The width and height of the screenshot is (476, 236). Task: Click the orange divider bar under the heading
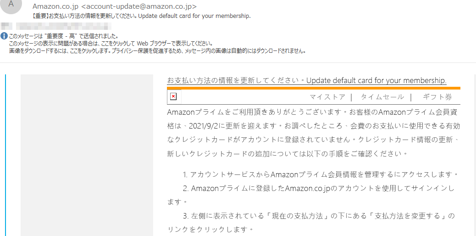(314, 88)
